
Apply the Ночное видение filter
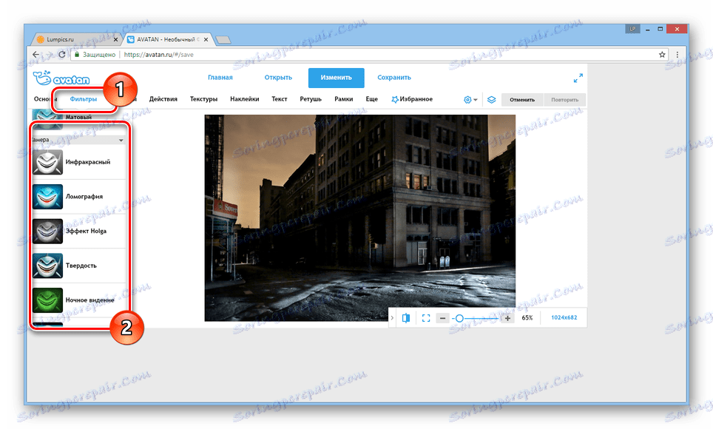tap(79, 300)
